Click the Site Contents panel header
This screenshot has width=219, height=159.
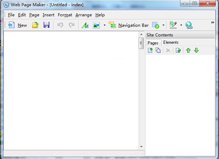pos(180,35)
